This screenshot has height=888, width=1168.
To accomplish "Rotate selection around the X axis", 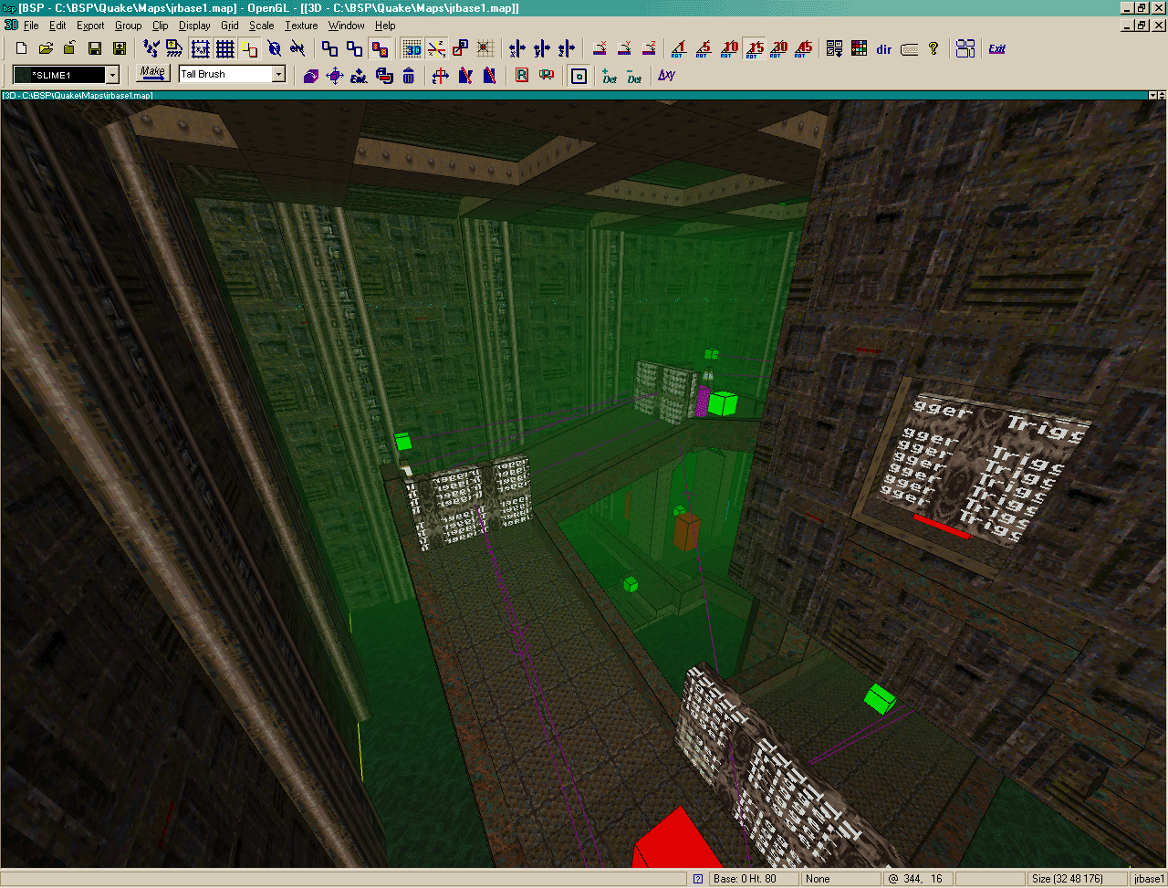I will (x=600, y=48).
